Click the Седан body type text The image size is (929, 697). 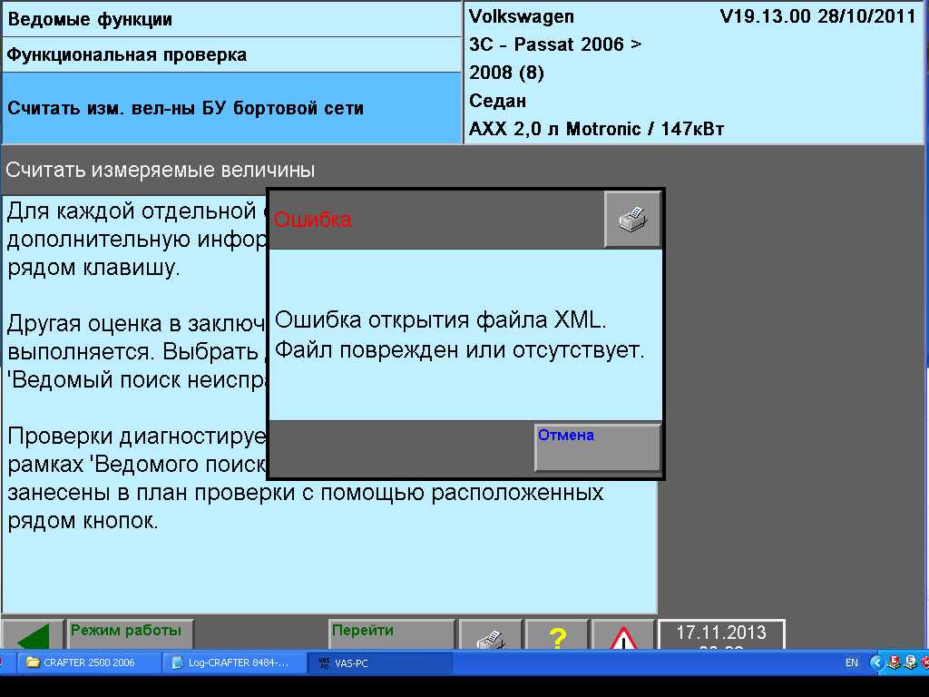click(x=498, y=101)
